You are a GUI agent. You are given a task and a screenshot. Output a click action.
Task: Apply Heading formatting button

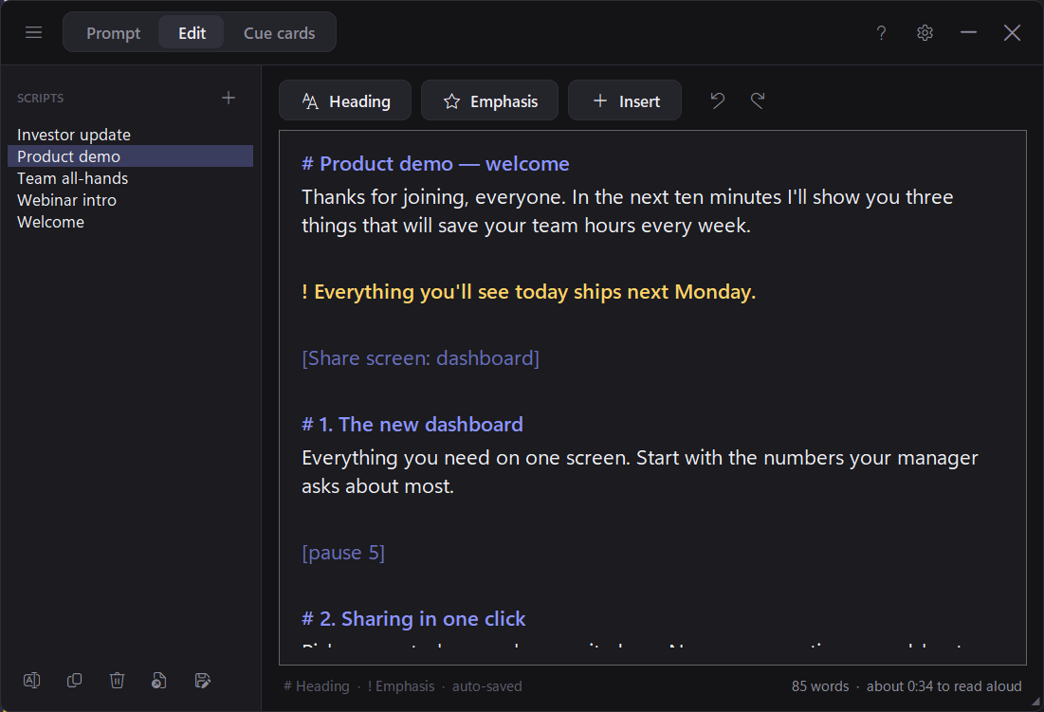(x=345, y=100)
